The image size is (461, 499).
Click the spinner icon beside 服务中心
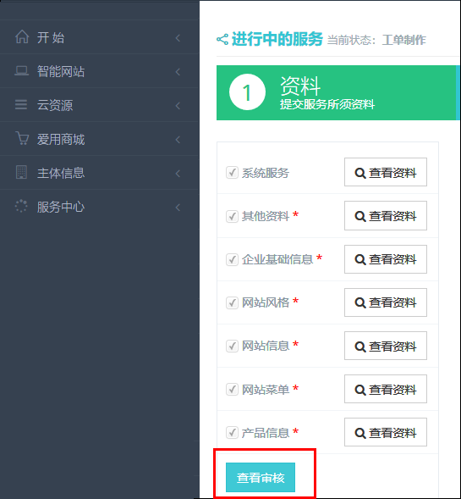pyautogui.click(x=21, y=206)
